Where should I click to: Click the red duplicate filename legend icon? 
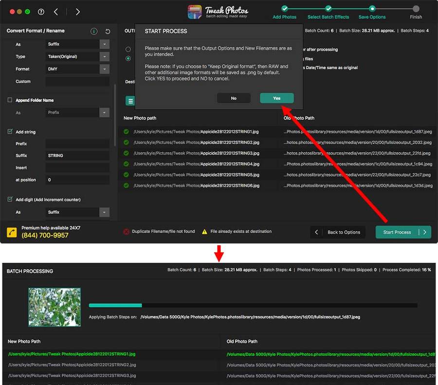pyautogui.click(x=126, y=231)
